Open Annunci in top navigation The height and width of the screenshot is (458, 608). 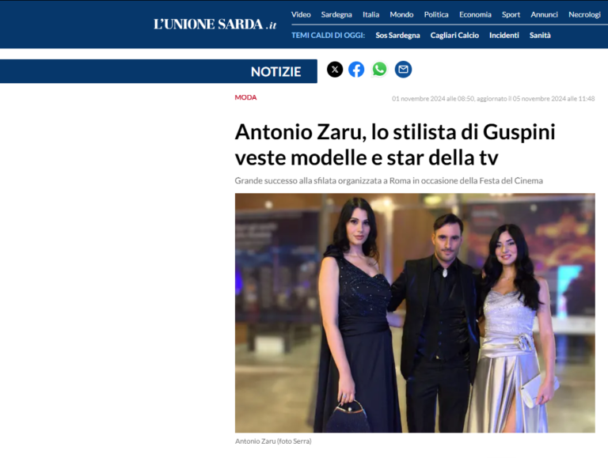click(544, 15)
